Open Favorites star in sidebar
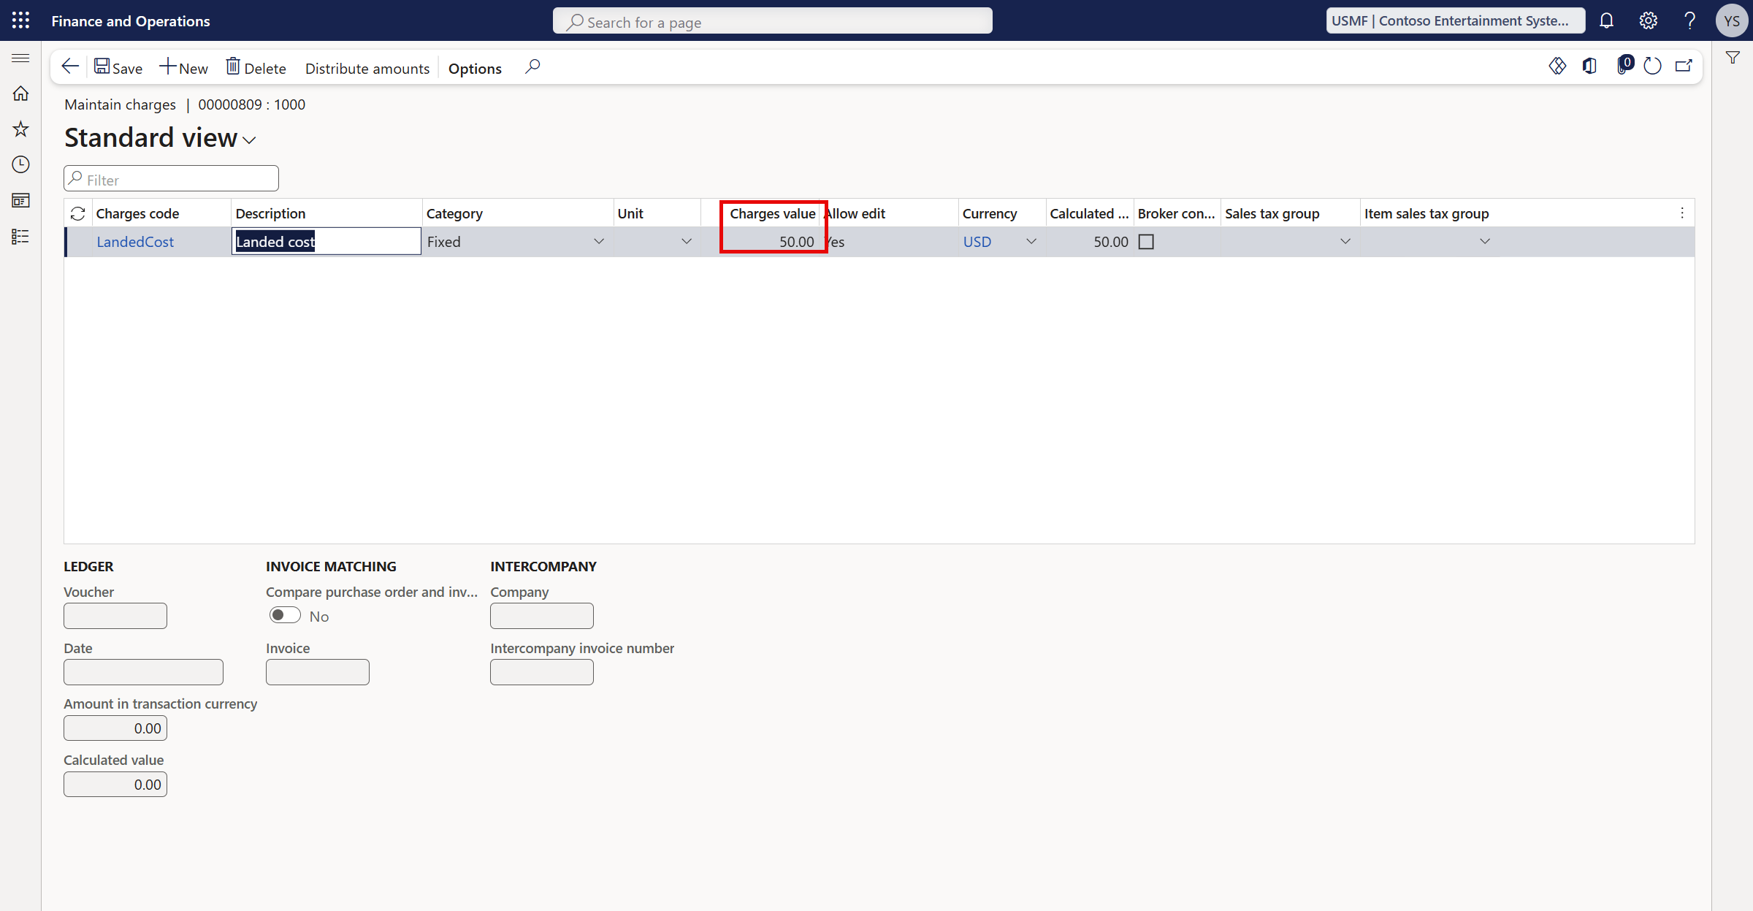This screenshot has width=1753, height=911. [20, 129]
